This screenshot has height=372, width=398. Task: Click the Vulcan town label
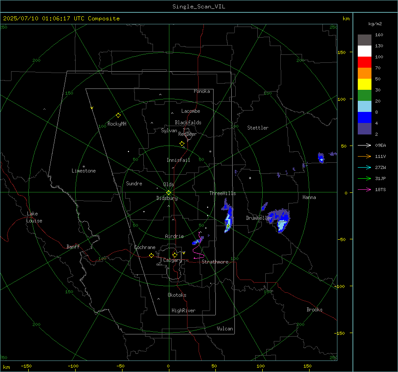coord(225,329)
